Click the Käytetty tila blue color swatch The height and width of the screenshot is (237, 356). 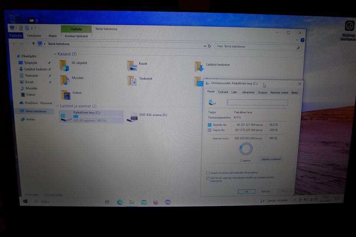point(210,125)
